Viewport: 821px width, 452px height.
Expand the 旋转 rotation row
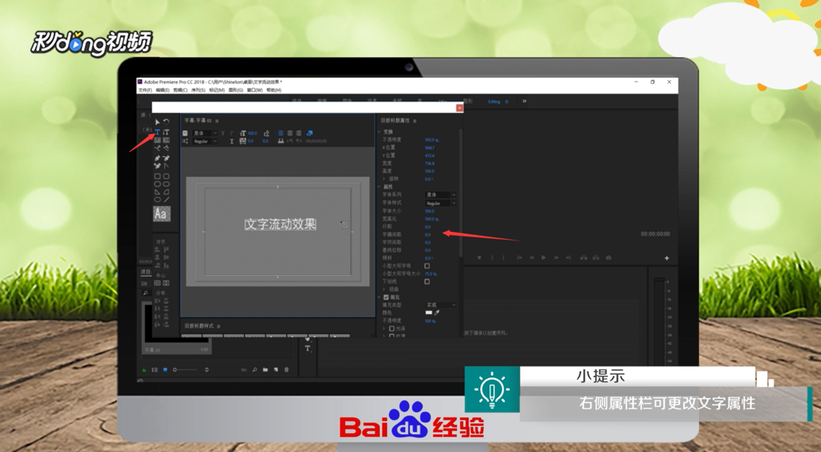[384, 179]
